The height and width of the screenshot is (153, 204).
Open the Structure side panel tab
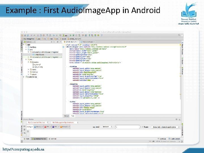[x=22, y=58]
